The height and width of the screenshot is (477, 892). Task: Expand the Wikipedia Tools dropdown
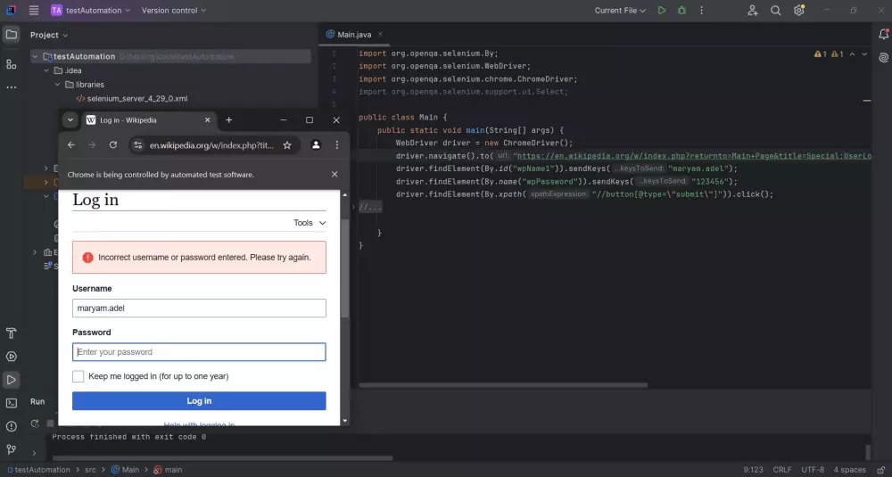(x=310, y=223)
